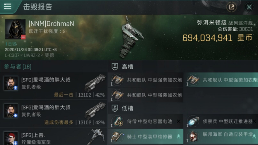The image size is (258, 145).
Task: Click the red minus standing badge
Action: (x=23, y=37)
